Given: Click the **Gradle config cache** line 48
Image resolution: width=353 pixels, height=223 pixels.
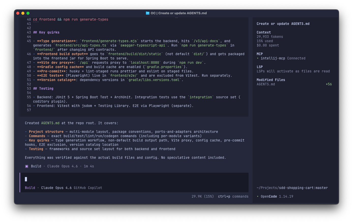Looking at the screenshot, I should coord(110,67).
